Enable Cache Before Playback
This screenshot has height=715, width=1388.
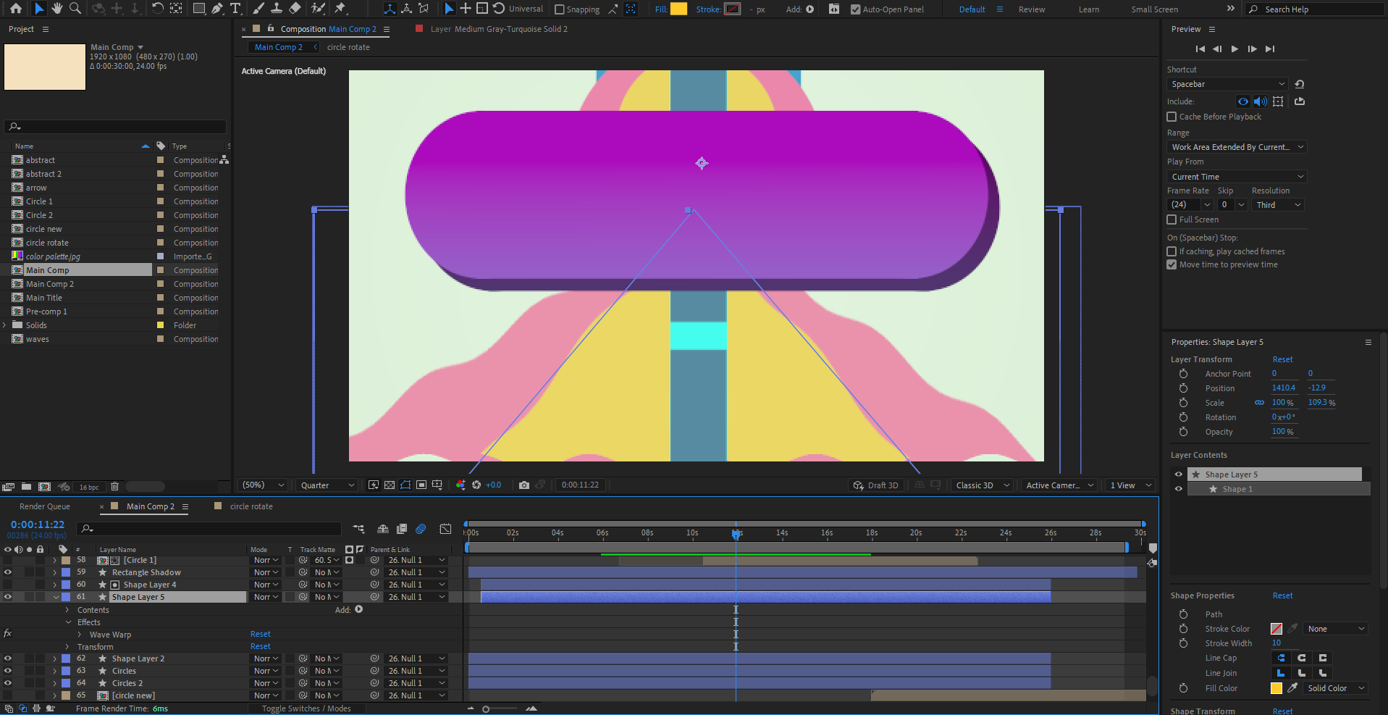click(x=1172, y=117)
